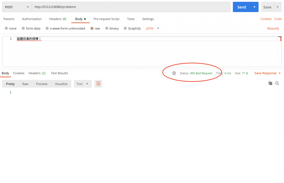Select the request Body tab
Image resolution: width=284 pixels, height=183 pixels.
click(80, 19)
